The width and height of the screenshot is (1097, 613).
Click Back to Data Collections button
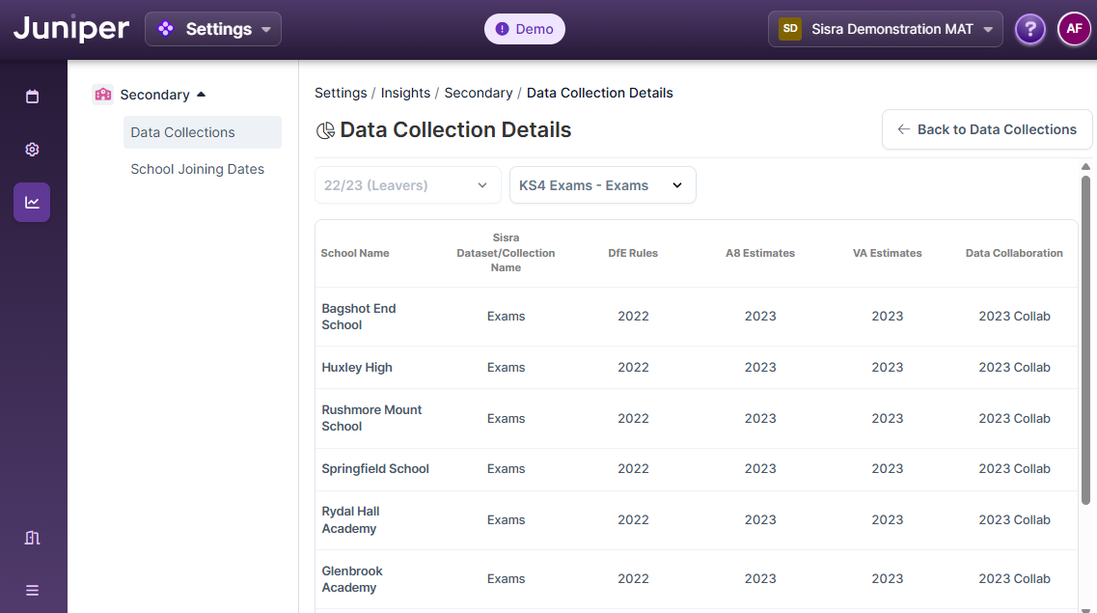[x=986, y=129]
